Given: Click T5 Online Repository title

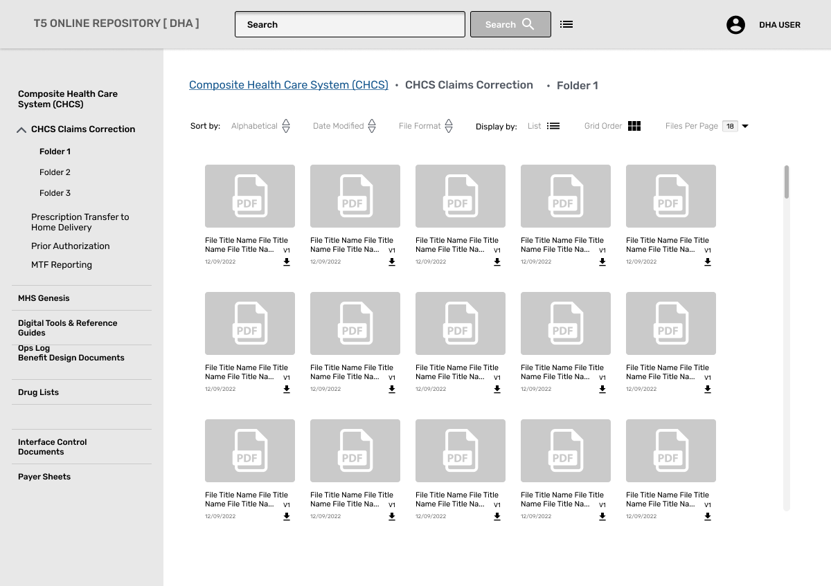Looking at the screenshot, I should coord(116,24).
